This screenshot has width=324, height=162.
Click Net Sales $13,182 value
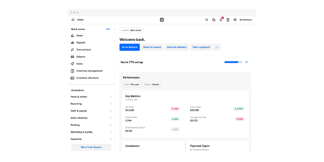pyautogui.click(x=130, y=110)
